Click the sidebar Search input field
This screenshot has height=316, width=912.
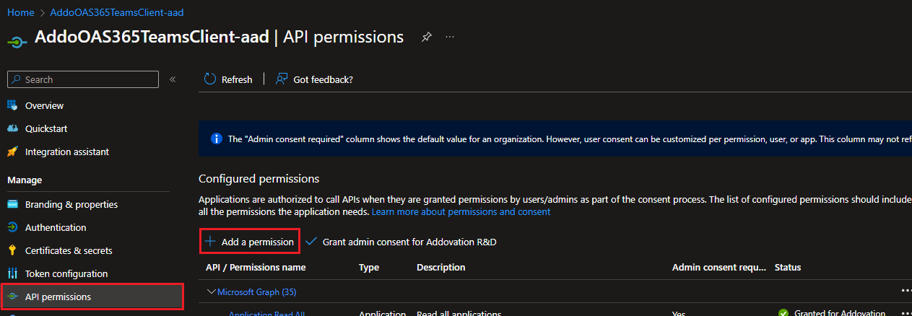(83, 79)
